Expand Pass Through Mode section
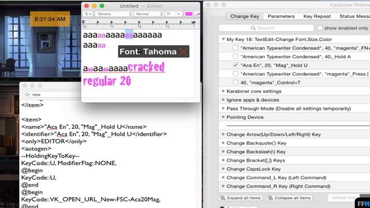 coord(223,108)
